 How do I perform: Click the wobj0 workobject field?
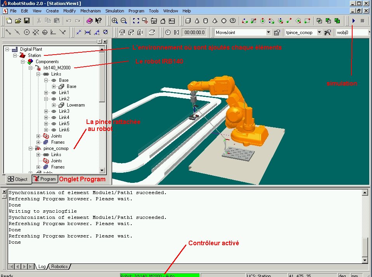tap(353, 33)
